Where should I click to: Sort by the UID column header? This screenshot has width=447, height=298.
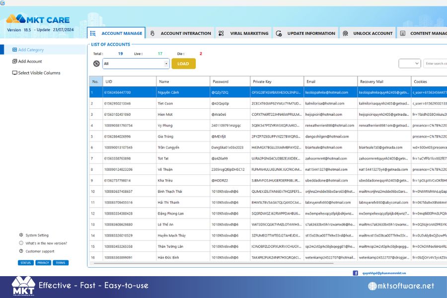coord(130,81)
